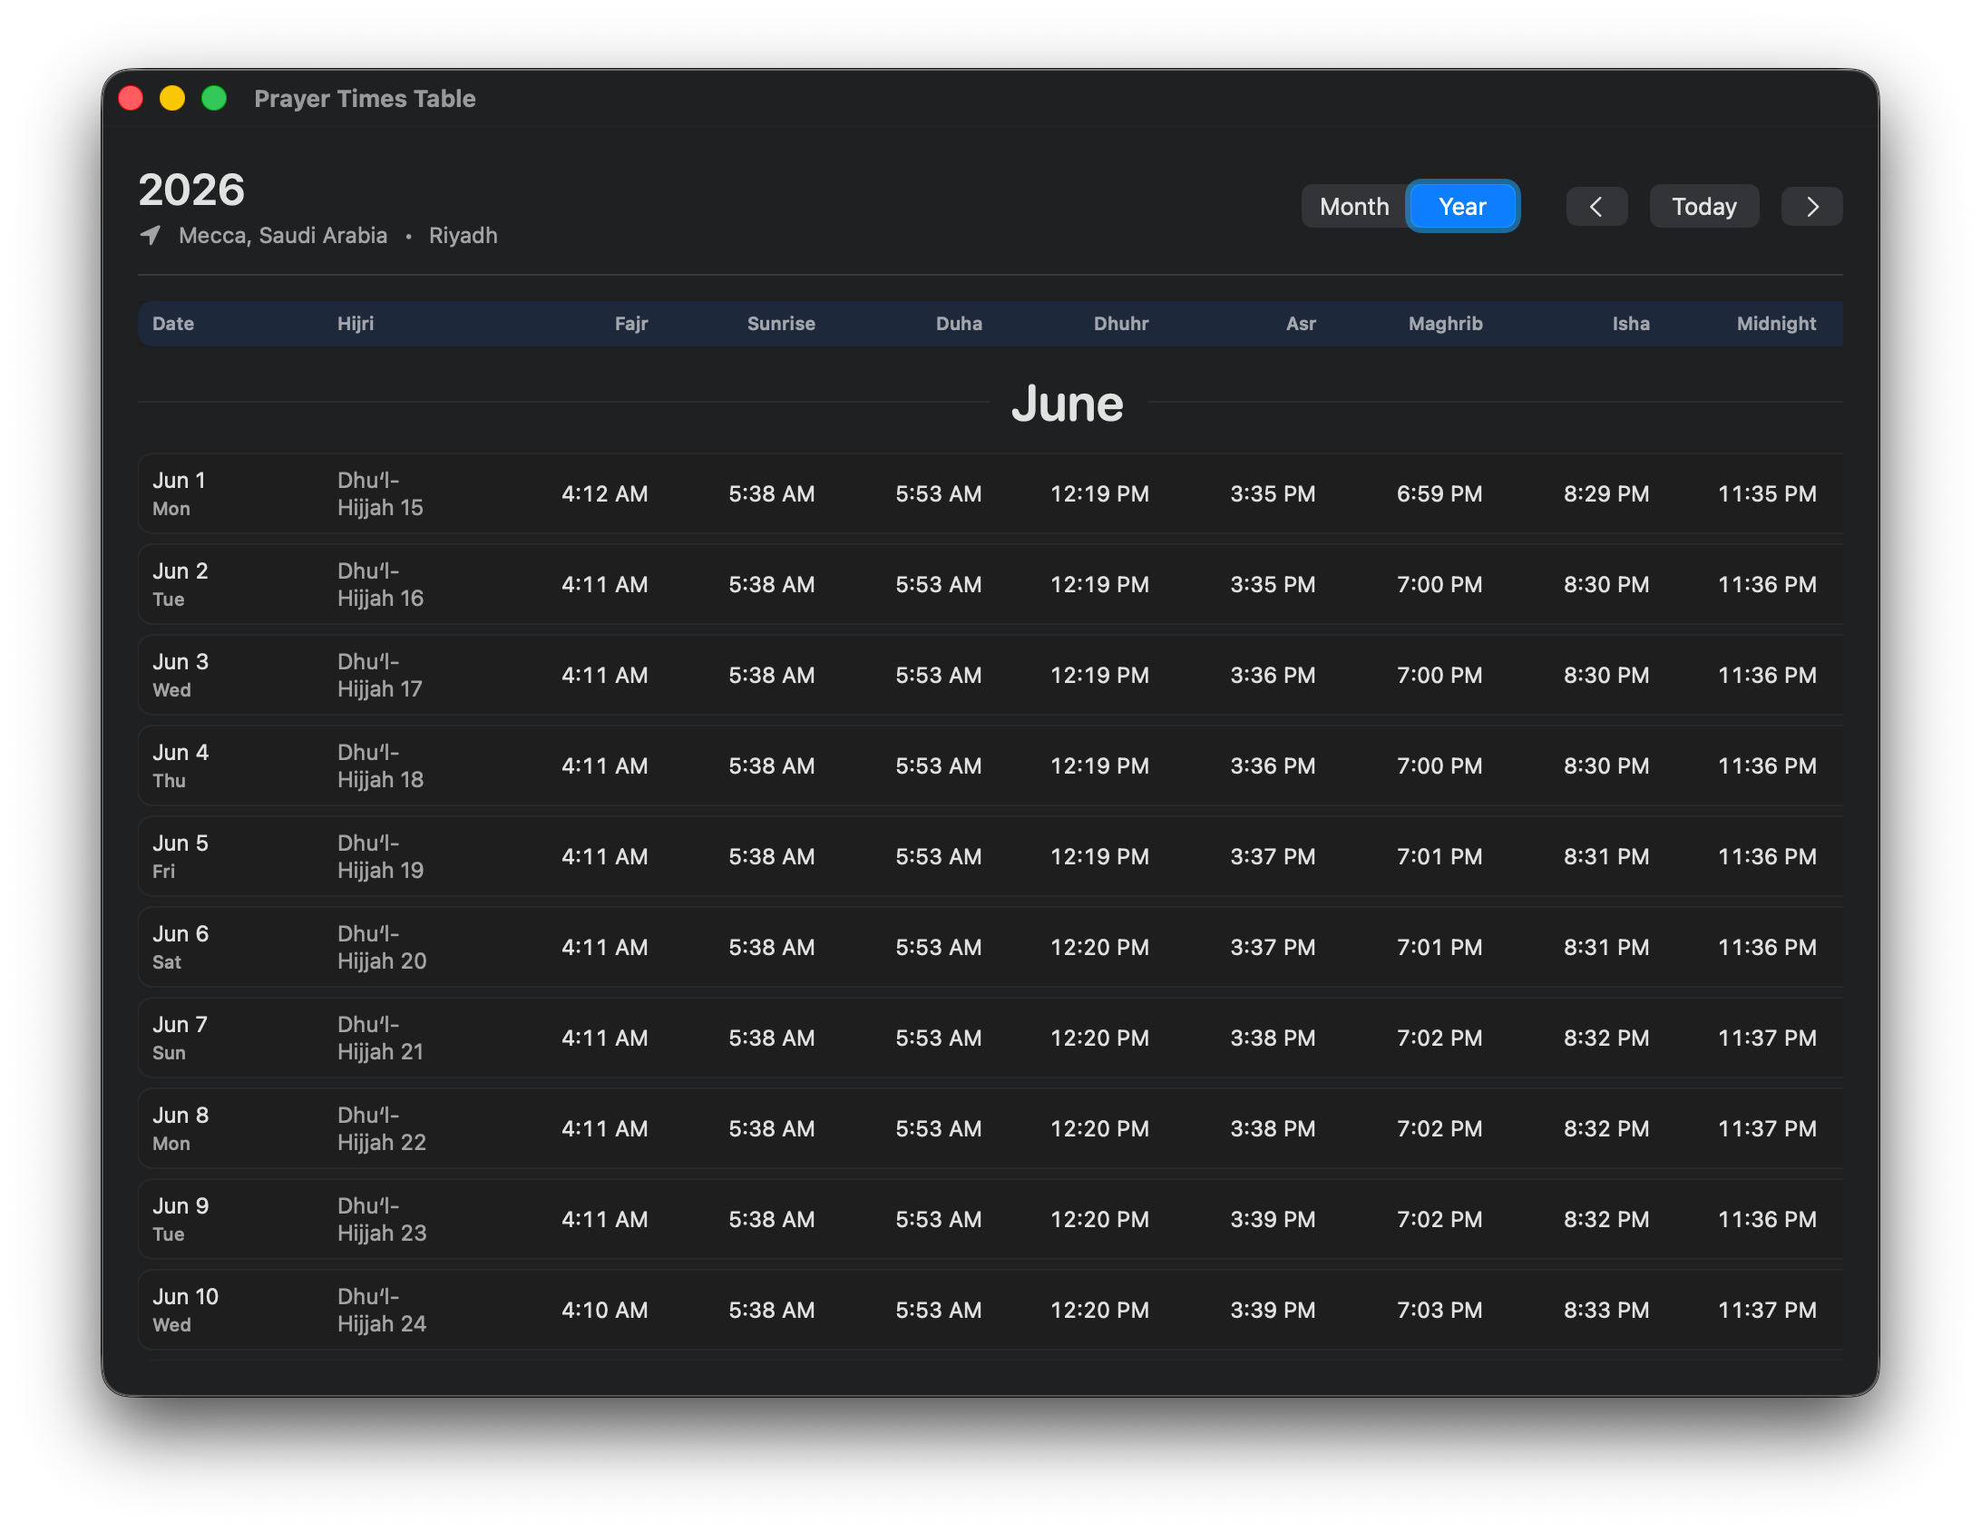Image resolution: width=1981 pixels, height=1531 pixels.
Task: Select the Year view segment
Action: (x=1462, y=207)
